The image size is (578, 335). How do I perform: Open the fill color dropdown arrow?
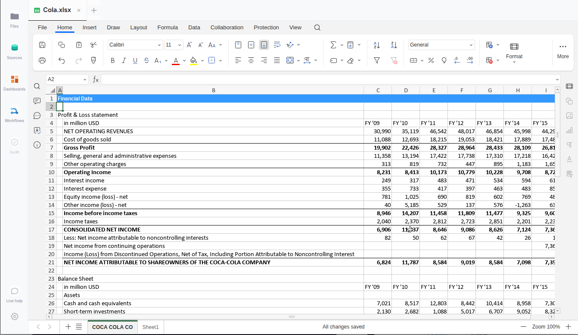[x=202, y=60]
